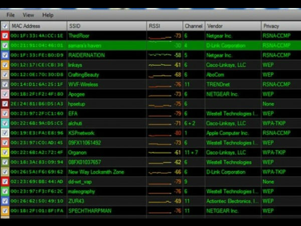Click the Apple Computer Inc. vendor cell
This screenshot has height=226, width=301.
pyautogui.click(x=227, y=133)
